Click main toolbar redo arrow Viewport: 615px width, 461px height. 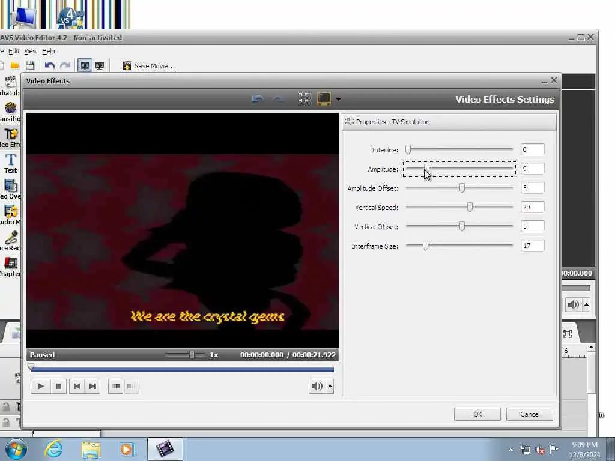coord(65,65)
